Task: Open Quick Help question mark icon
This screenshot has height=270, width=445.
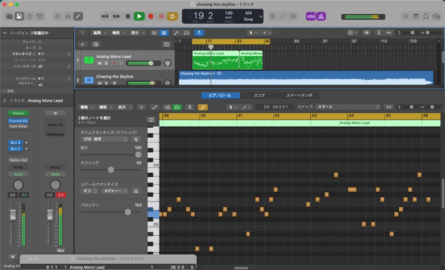Action: pyautogui.click(x=29, y=16)
